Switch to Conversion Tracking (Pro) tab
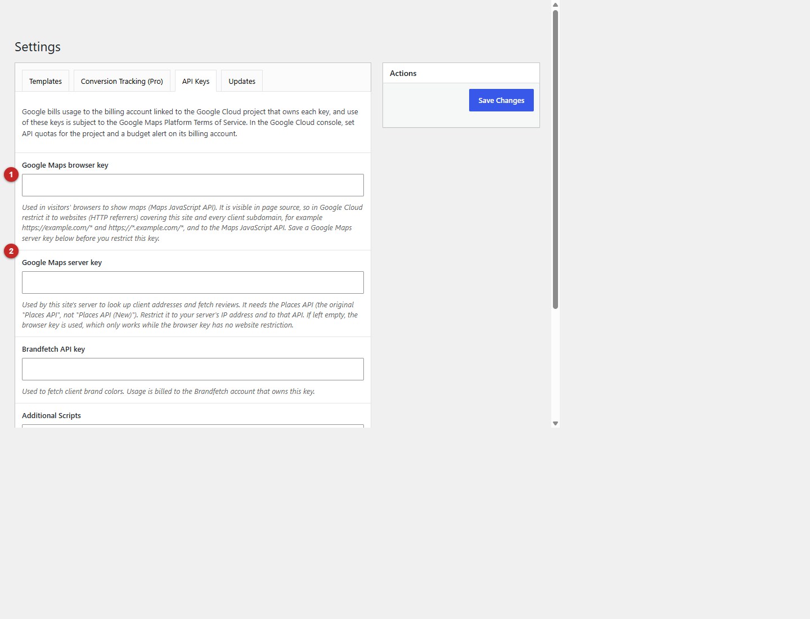 122,81
